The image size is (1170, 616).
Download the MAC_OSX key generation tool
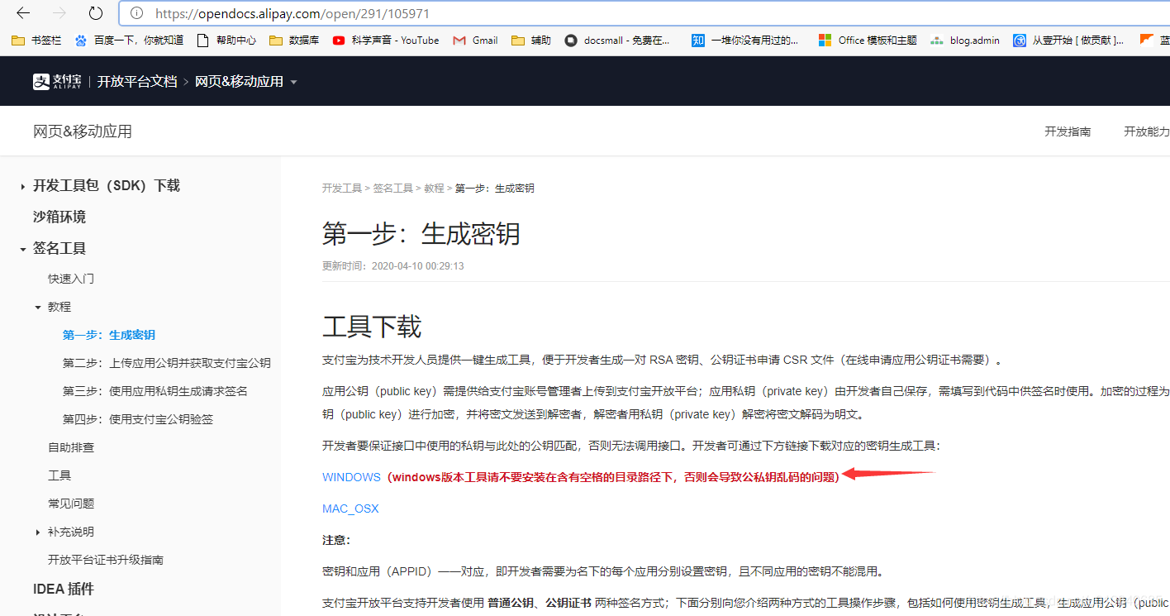[350, 509]
